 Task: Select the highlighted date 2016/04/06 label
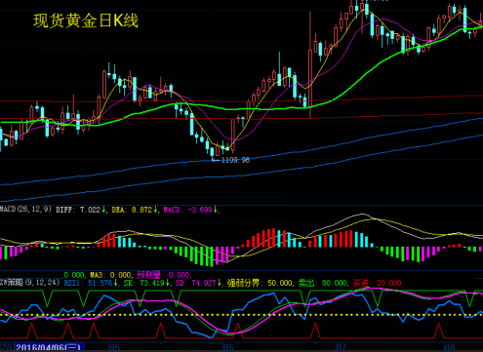point(48,347)
